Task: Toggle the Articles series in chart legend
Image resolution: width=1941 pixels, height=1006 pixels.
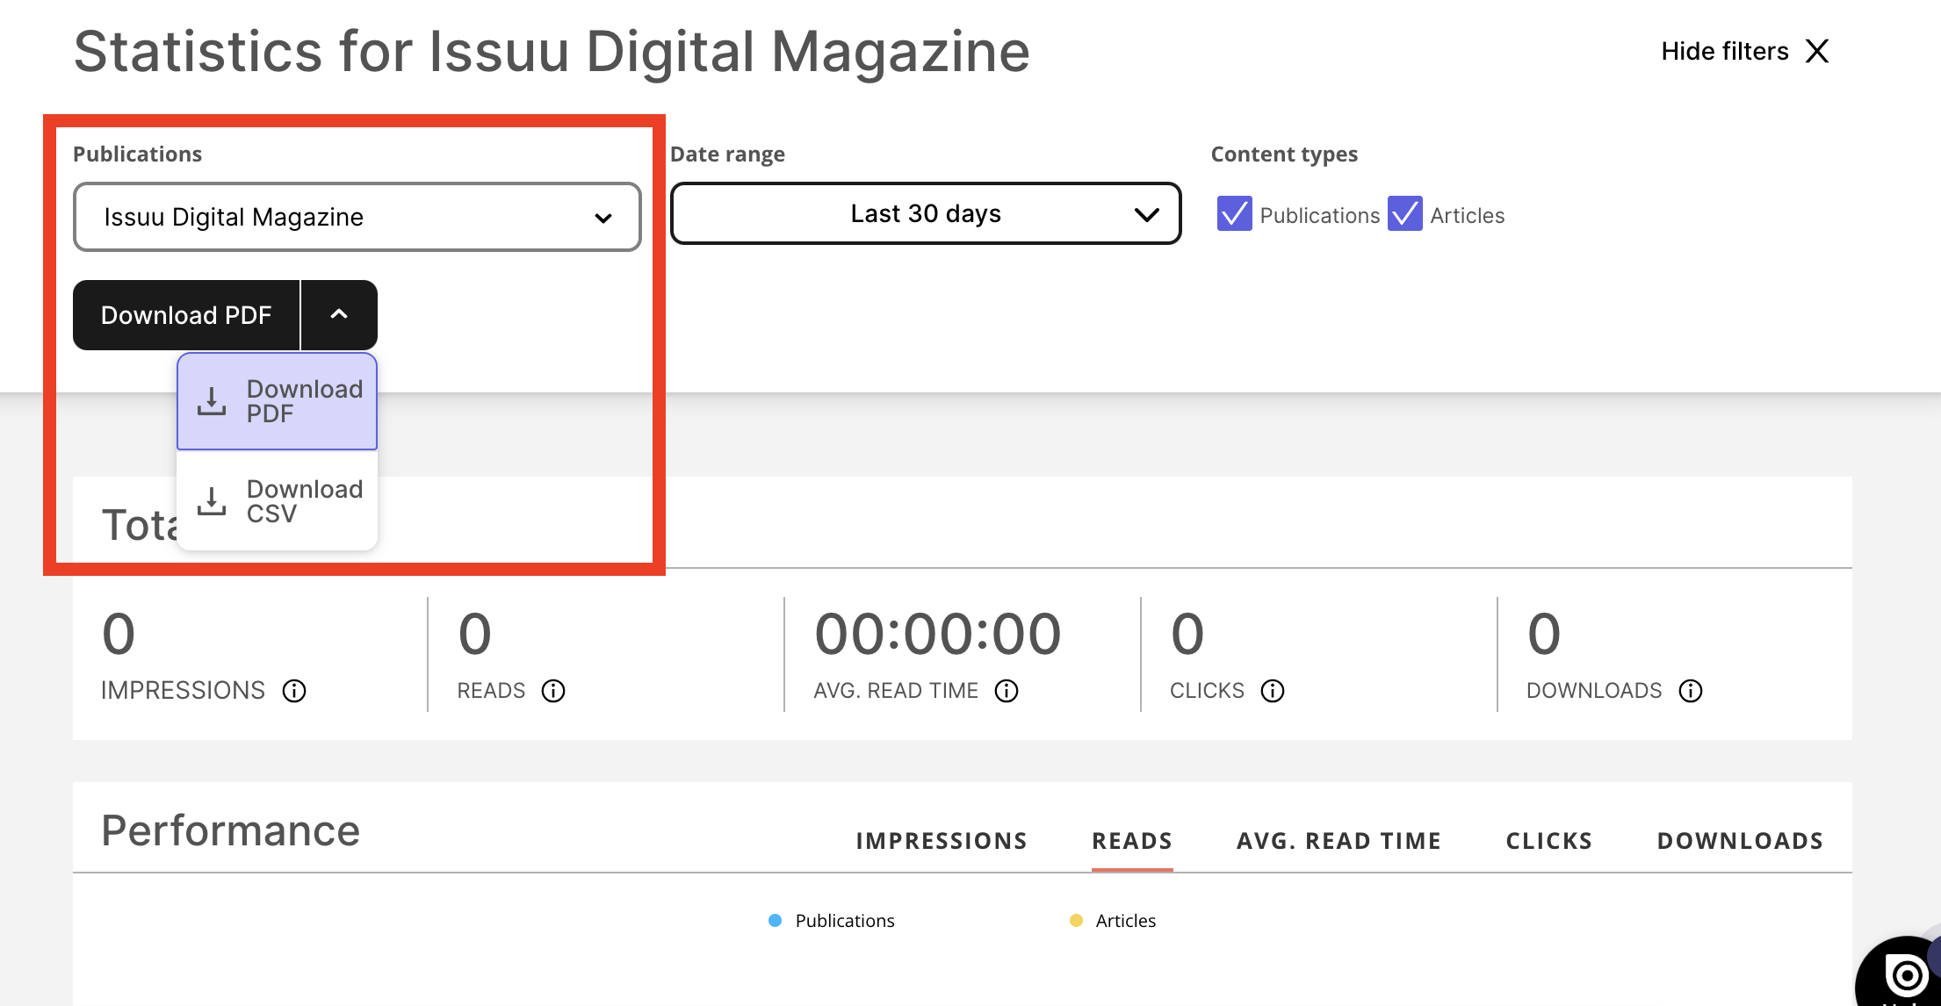Action: pyautogui.click(x=1113, y=920)
